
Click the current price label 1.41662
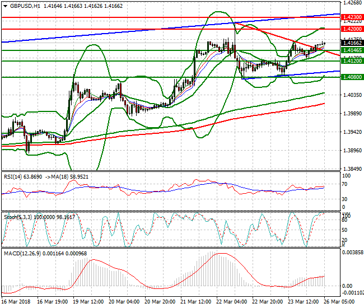pyautogui.click(x=352, y=43)
